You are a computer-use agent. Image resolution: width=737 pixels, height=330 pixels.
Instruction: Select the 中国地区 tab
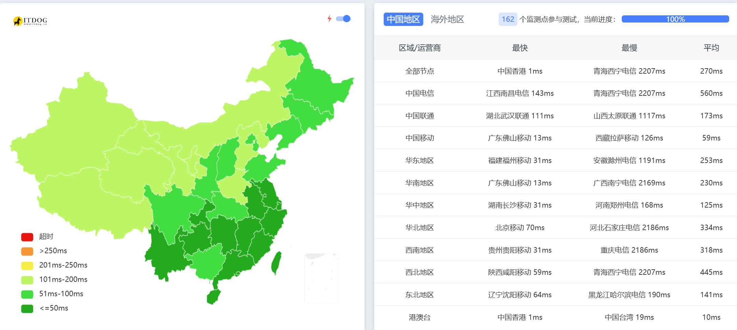pos(403,19)
